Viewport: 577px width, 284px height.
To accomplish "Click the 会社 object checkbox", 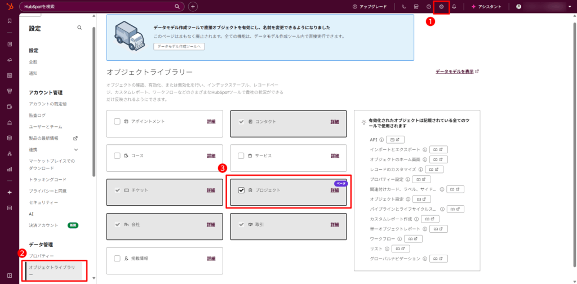I will click(117, 224).
